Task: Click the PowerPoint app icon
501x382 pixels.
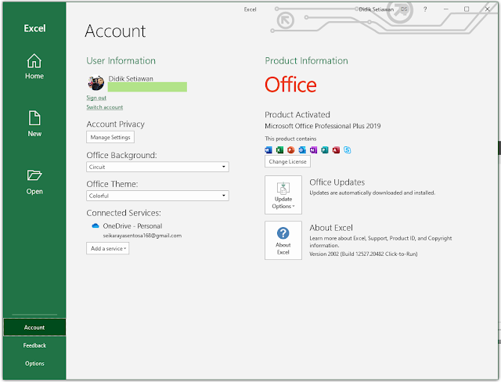Action: point(290,150)
